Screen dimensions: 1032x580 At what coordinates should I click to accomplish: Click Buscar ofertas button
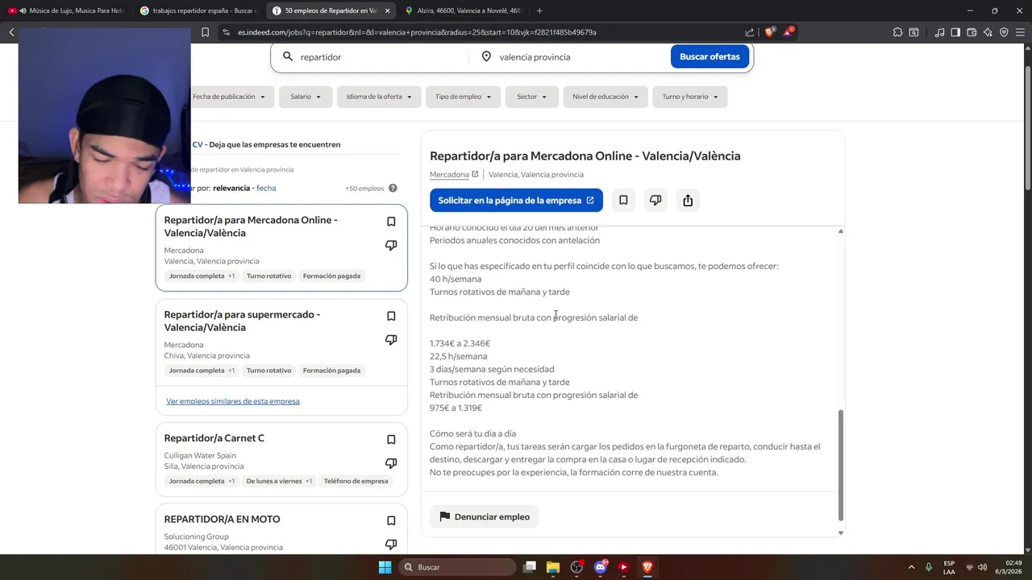tap(709, 57)
